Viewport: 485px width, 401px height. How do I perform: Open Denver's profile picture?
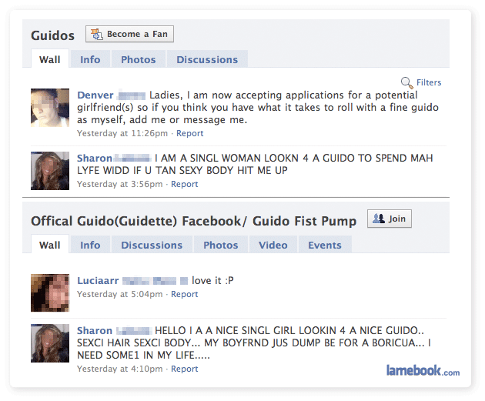click(x=50, y=108)
